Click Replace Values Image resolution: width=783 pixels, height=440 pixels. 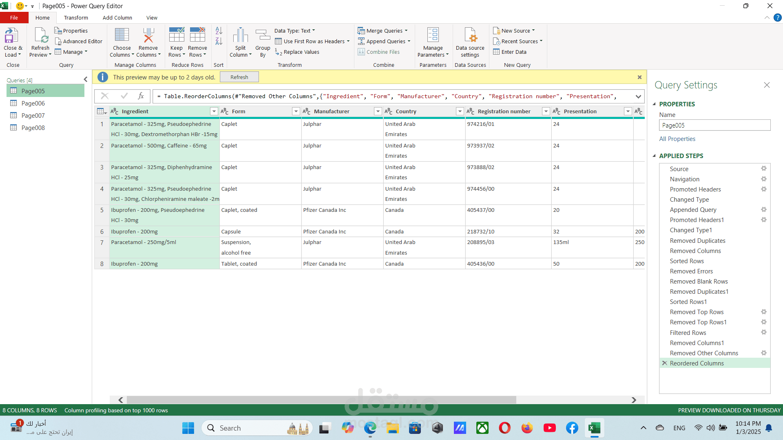pos(297,52)
